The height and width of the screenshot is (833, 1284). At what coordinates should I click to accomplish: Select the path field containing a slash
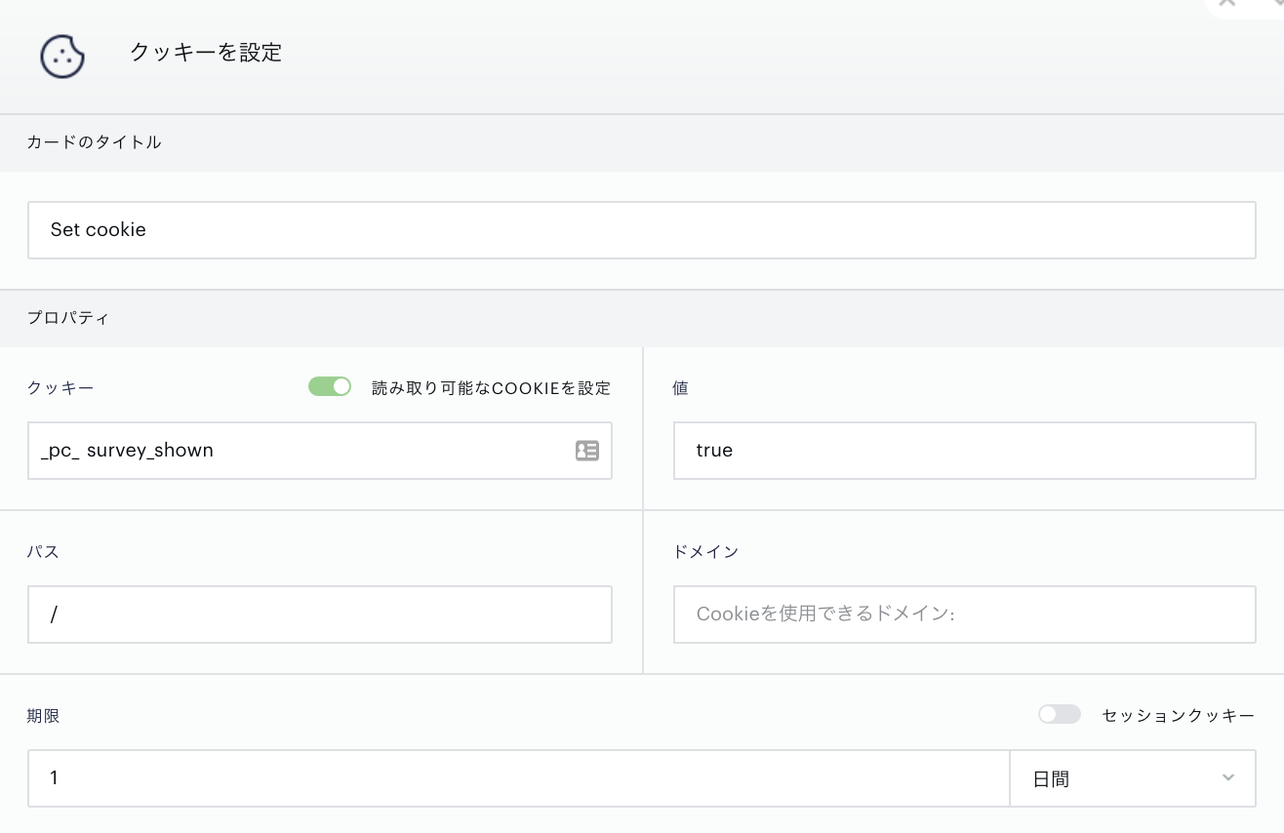coord(319,615)
